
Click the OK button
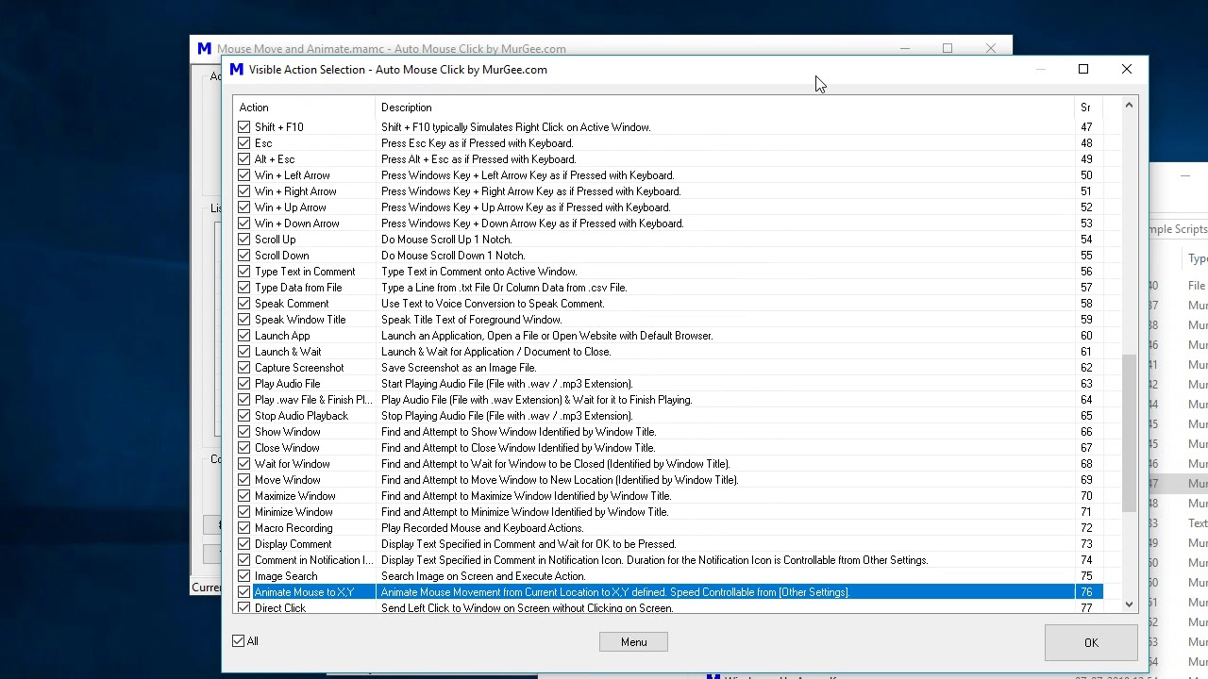(x=1091, y=642)
